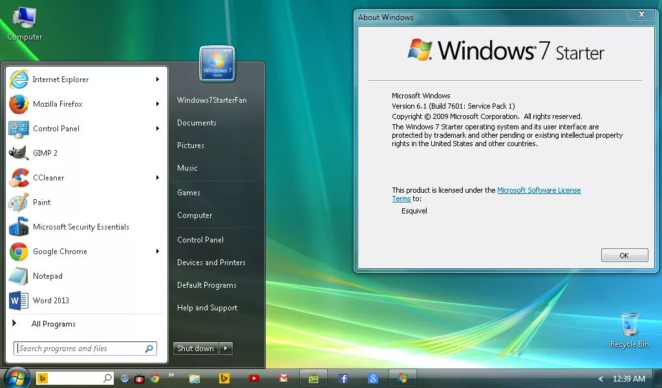This screenshot has width=662, height=388.
Task: Open Music from Start menu
Action: [187, 168]
